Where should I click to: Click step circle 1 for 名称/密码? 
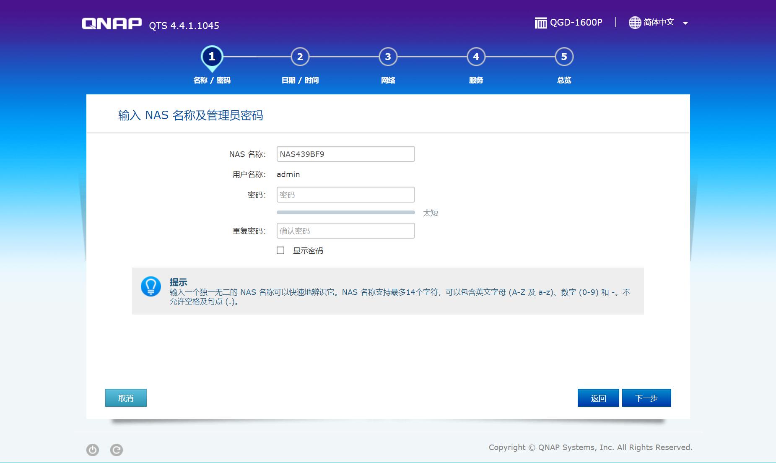tap(212, 56)
